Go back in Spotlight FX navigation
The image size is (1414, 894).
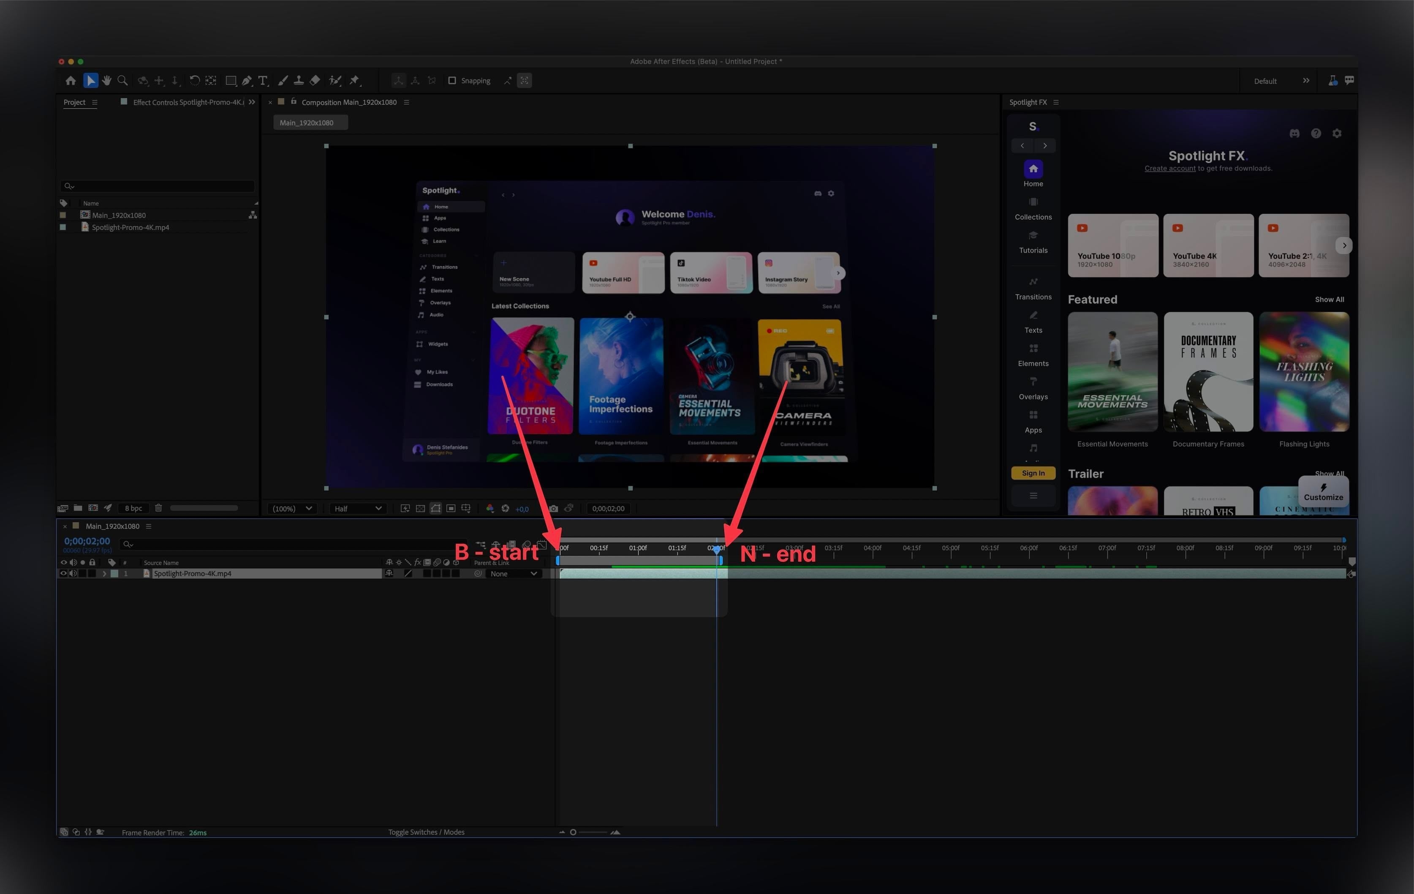coord(1022,146)
